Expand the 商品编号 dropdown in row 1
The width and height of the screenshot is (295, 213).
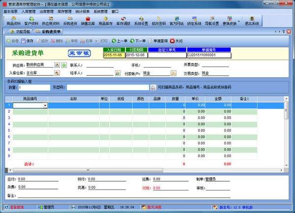pos(45,105)
